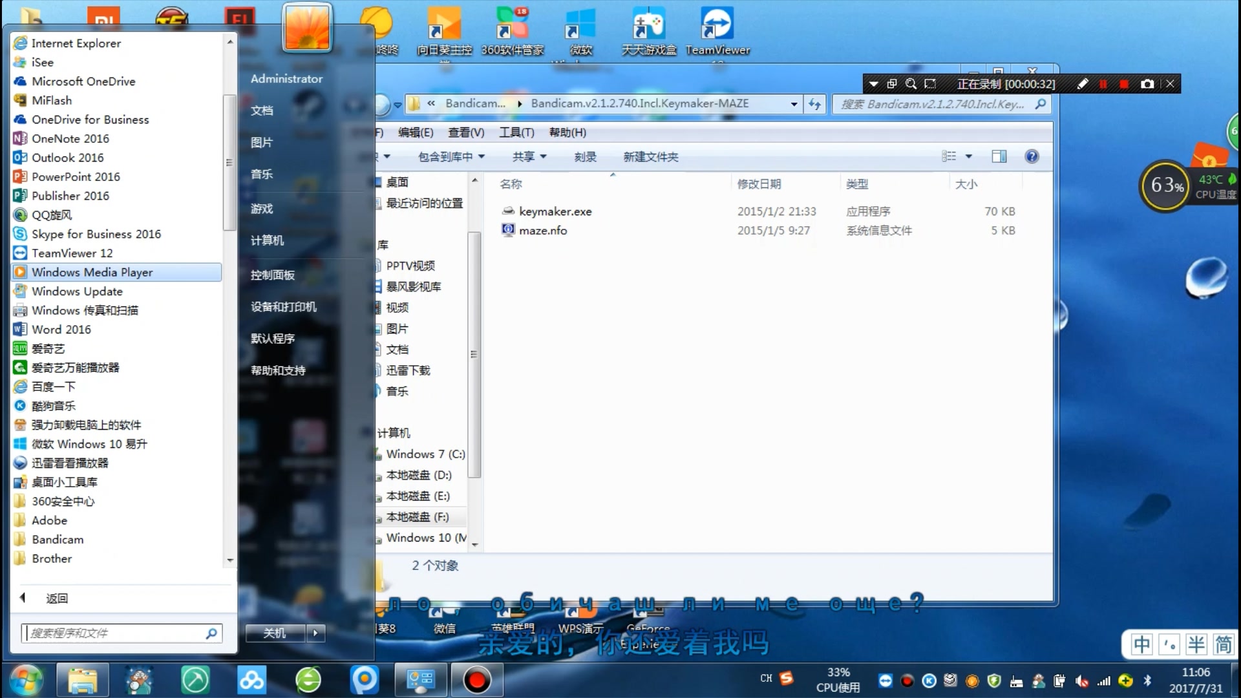Click the Start menu program list scrollbar
The image size is (1241, 698).
click(229, 162)
